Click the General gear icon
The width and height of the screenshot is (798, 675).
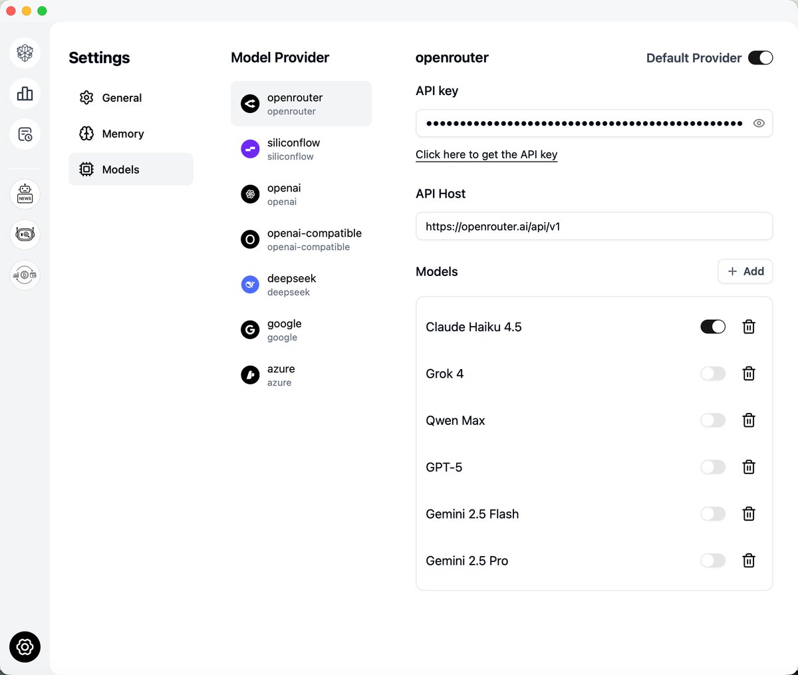pyautogui.click(x=86, y=98)
